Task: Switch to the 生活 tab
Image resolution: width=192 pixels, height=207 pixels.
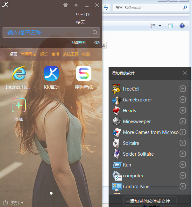Action: click(55, 54)
